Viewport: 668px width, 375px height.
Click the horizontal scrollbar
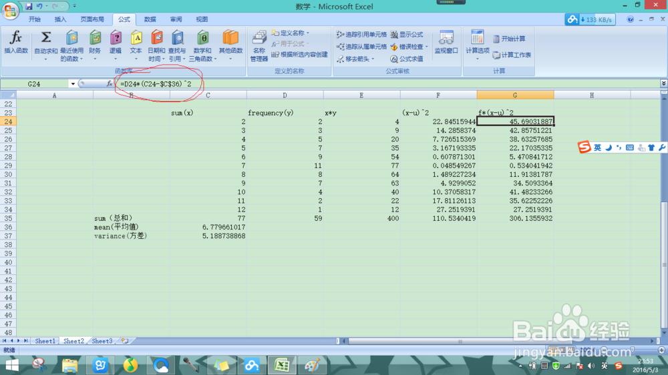460,341
